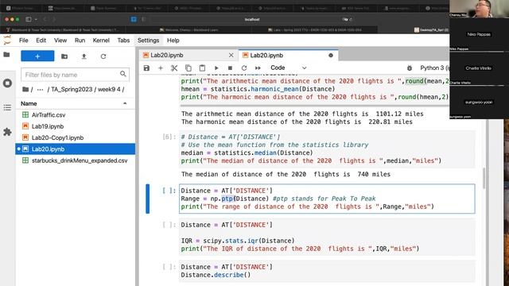Click inside the np.ptp Range code cell
Image resolution: width=509 pixels, height=286 pixels.
[327, 199]
